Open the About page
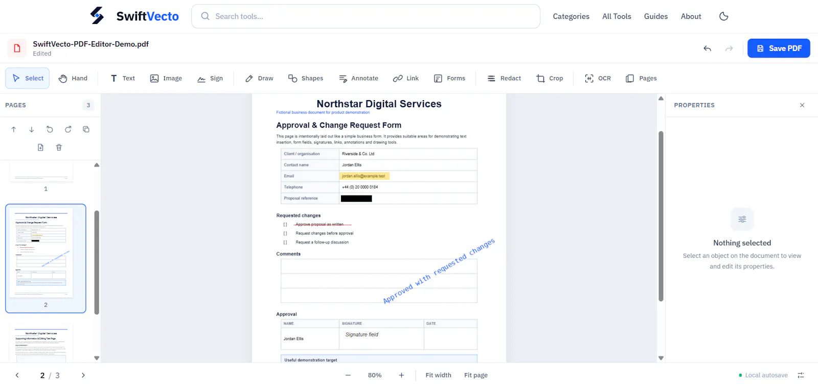Screen dimensions: 818x385 [691, 16]
